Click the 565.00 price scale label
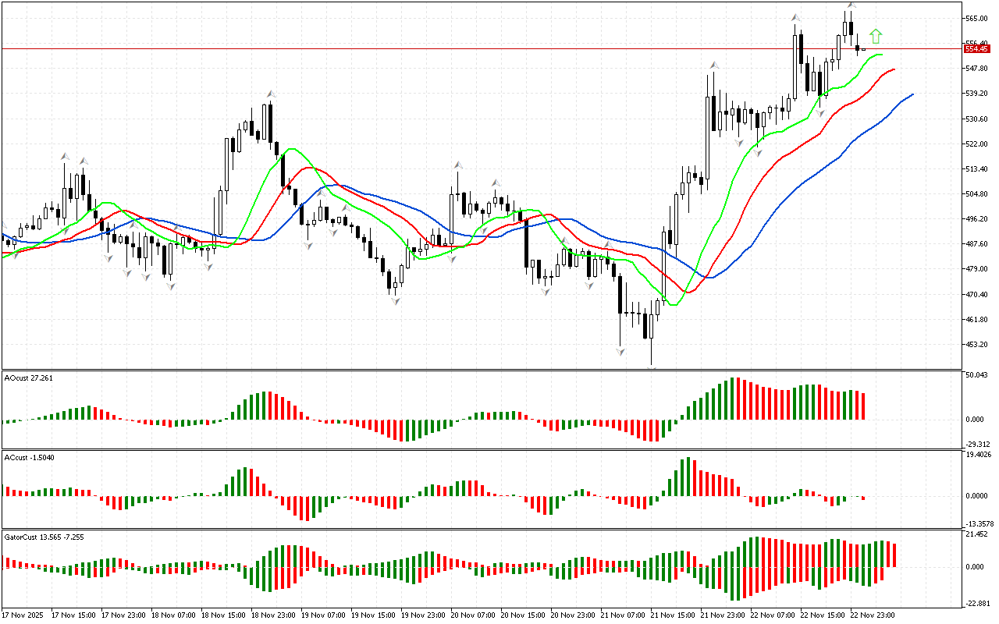999x624 pixels. coord(976,18)
